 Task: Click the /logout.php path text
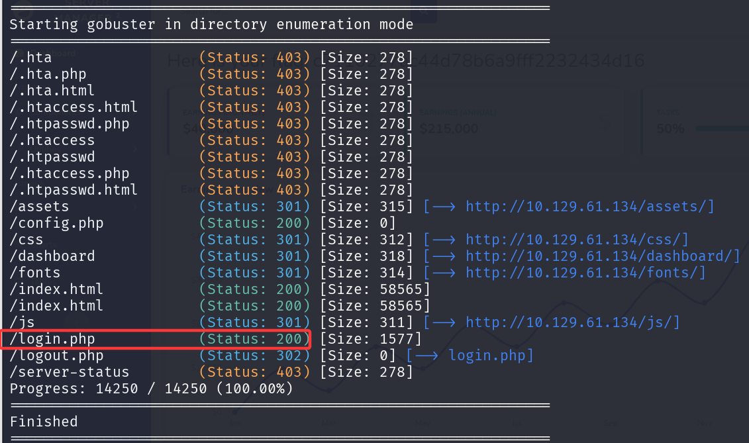click(x=56, y=356)
